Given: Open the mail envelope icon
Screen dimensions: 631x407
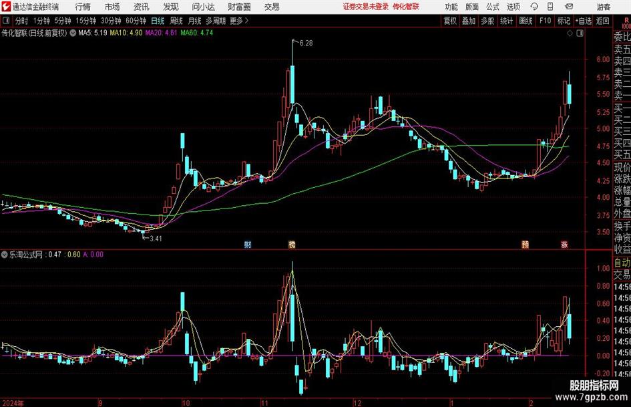Looking at the screenshot, I should (x=569, y=7).
